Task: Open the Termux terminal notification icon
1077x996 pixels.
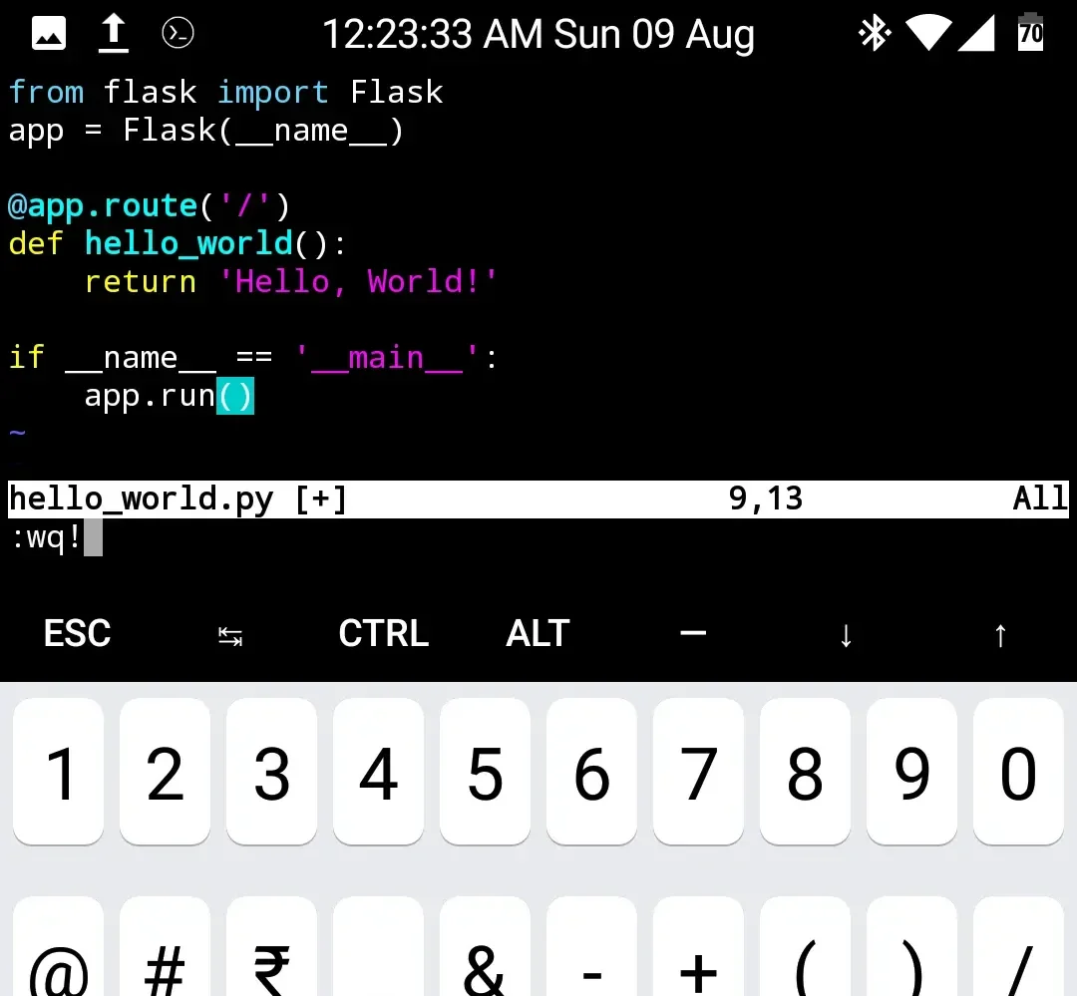Action: pos(178,33)
